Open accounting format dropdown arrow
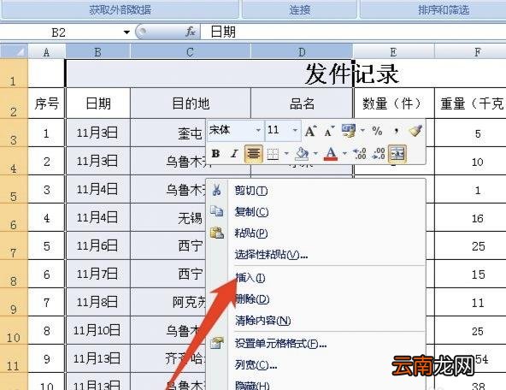The image size is (506, 390). [362, 131]
